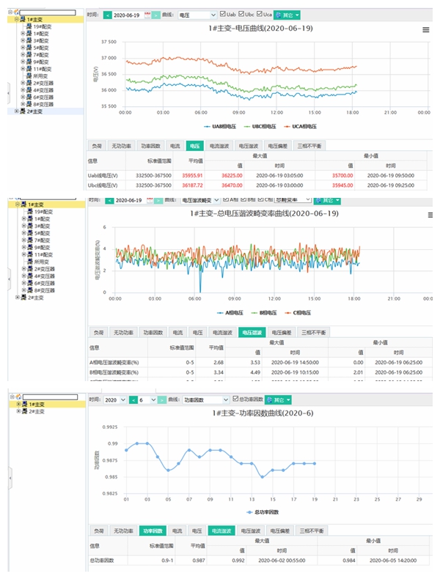Expand 2#主变 node in power factor tree
Screen dimensions: 440x579
click(18, 411)
